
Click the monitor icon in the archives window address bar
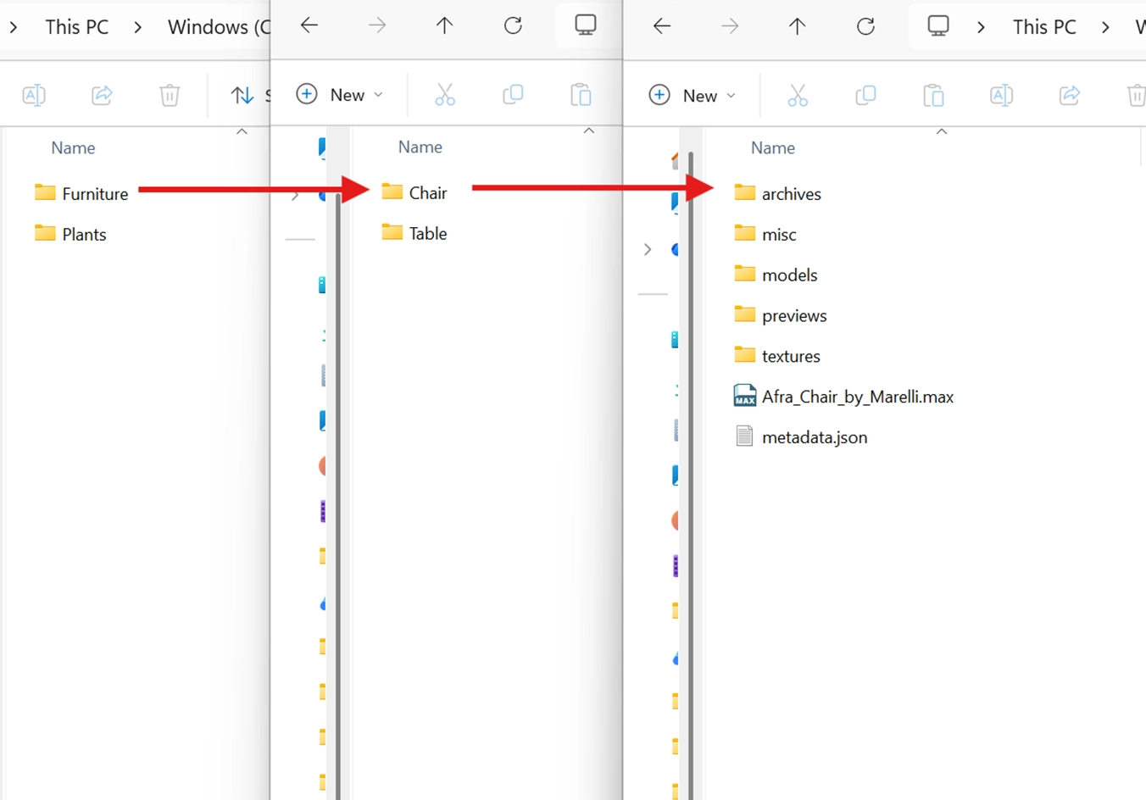point(938,26)
